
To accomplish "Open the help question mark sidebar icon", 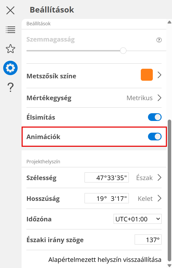I will [x=10, y=87].
